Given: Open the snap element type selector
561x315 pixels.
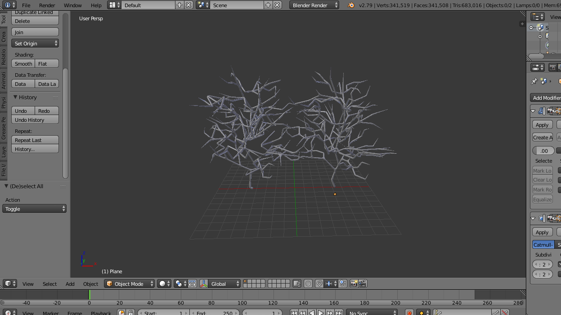Looking at the screenshot, I should point(331,284).
